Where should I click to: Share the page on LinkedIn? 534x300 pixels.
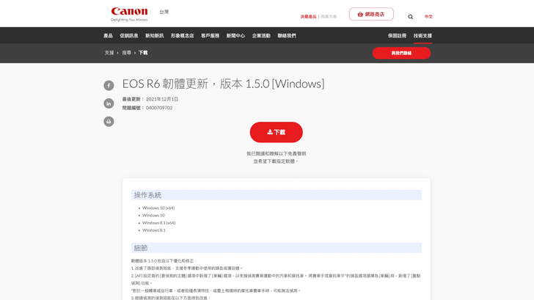(109, 103)
